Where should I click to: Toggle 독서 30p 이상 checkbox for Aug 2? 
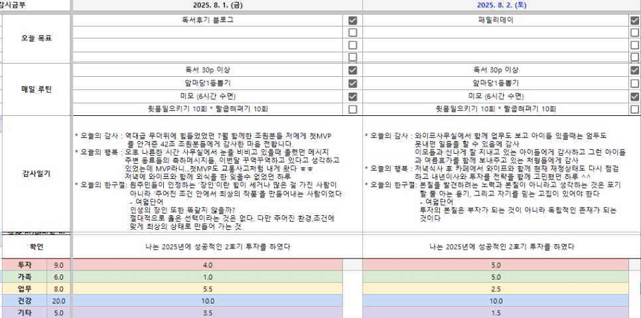pyautogui.click(x=634, y=70)
